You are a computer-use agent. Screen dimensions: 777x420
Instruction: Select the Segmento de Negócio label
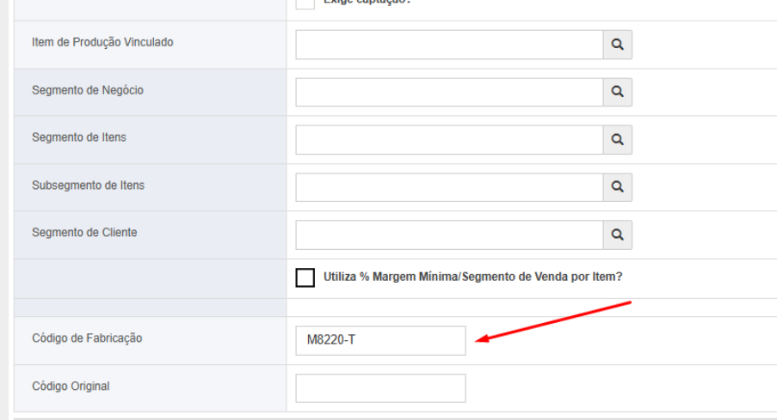pyautogui.click(x=88, y=90)
